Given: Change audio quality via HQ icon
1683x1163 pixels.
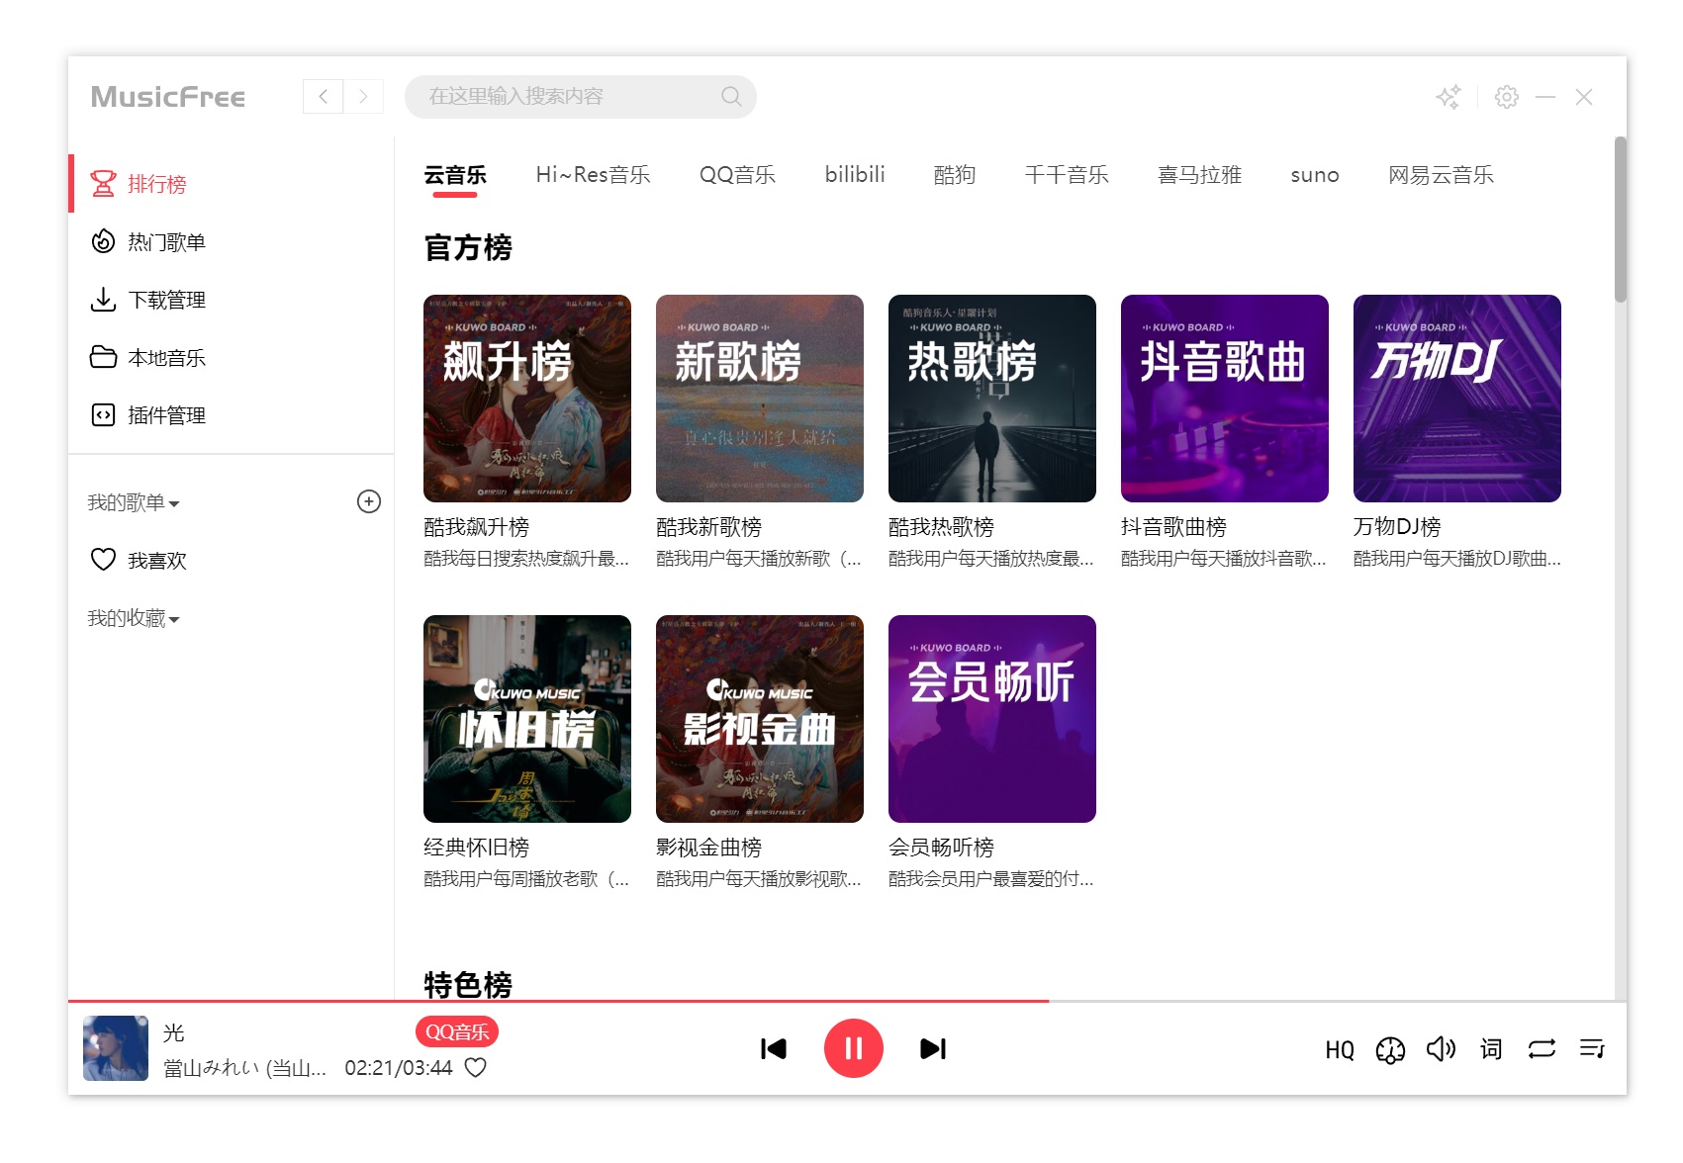Looking at the screenshot, I should coord(1340,1049).
